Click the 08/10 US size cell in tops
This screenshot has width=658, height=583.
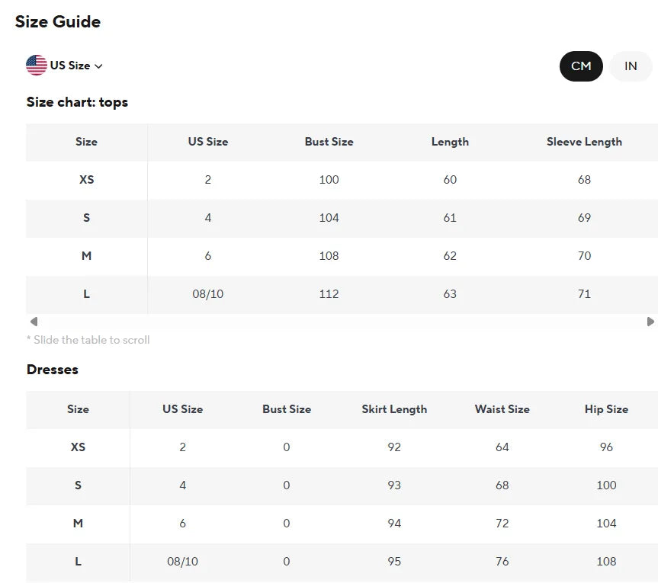click(207, 294)
